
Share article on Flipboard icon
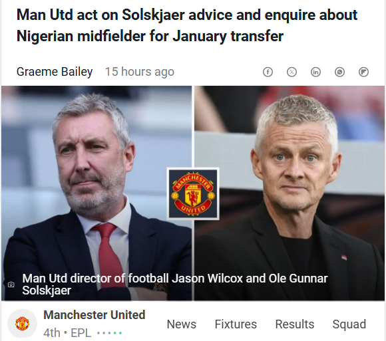[363, 72]
